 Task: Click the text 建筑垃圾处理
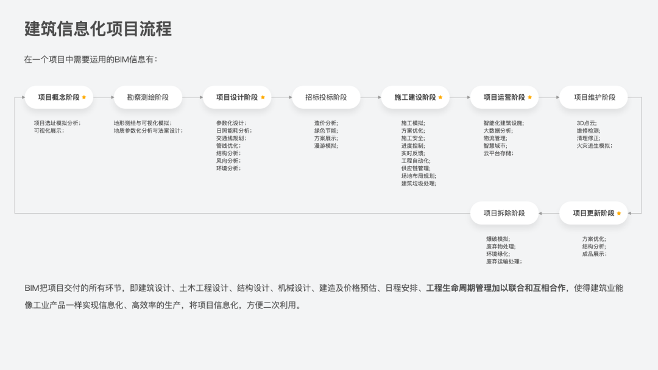pos(417,184)
